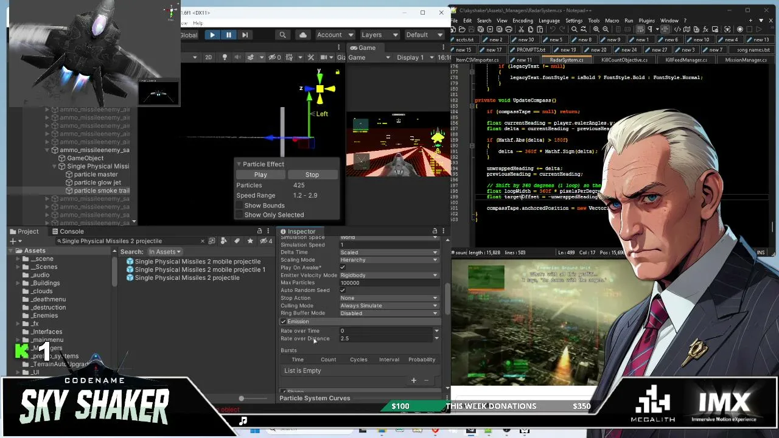The image size is (779, 438).
Task: Select particle glow jet in hierarchy
Action: point(97,182)
